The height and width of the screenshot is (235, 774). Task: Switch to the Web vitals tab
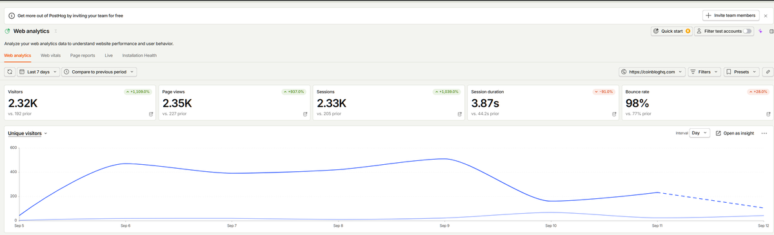(x=50, y=55)
